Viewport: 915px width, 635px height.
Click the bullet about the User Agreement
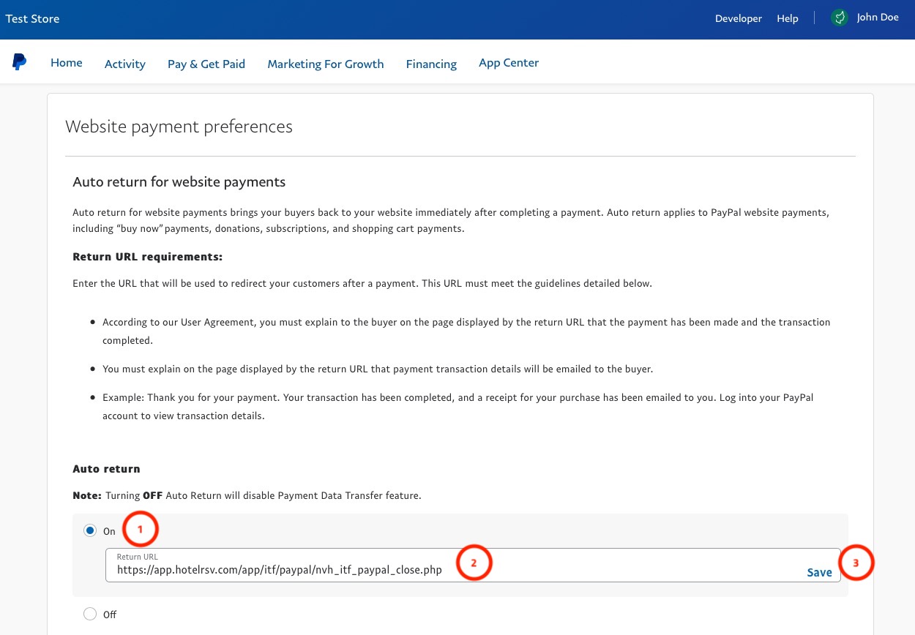point(466,331)
